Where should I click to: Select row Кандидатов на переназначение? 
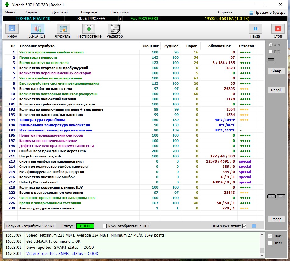point(134,141)
